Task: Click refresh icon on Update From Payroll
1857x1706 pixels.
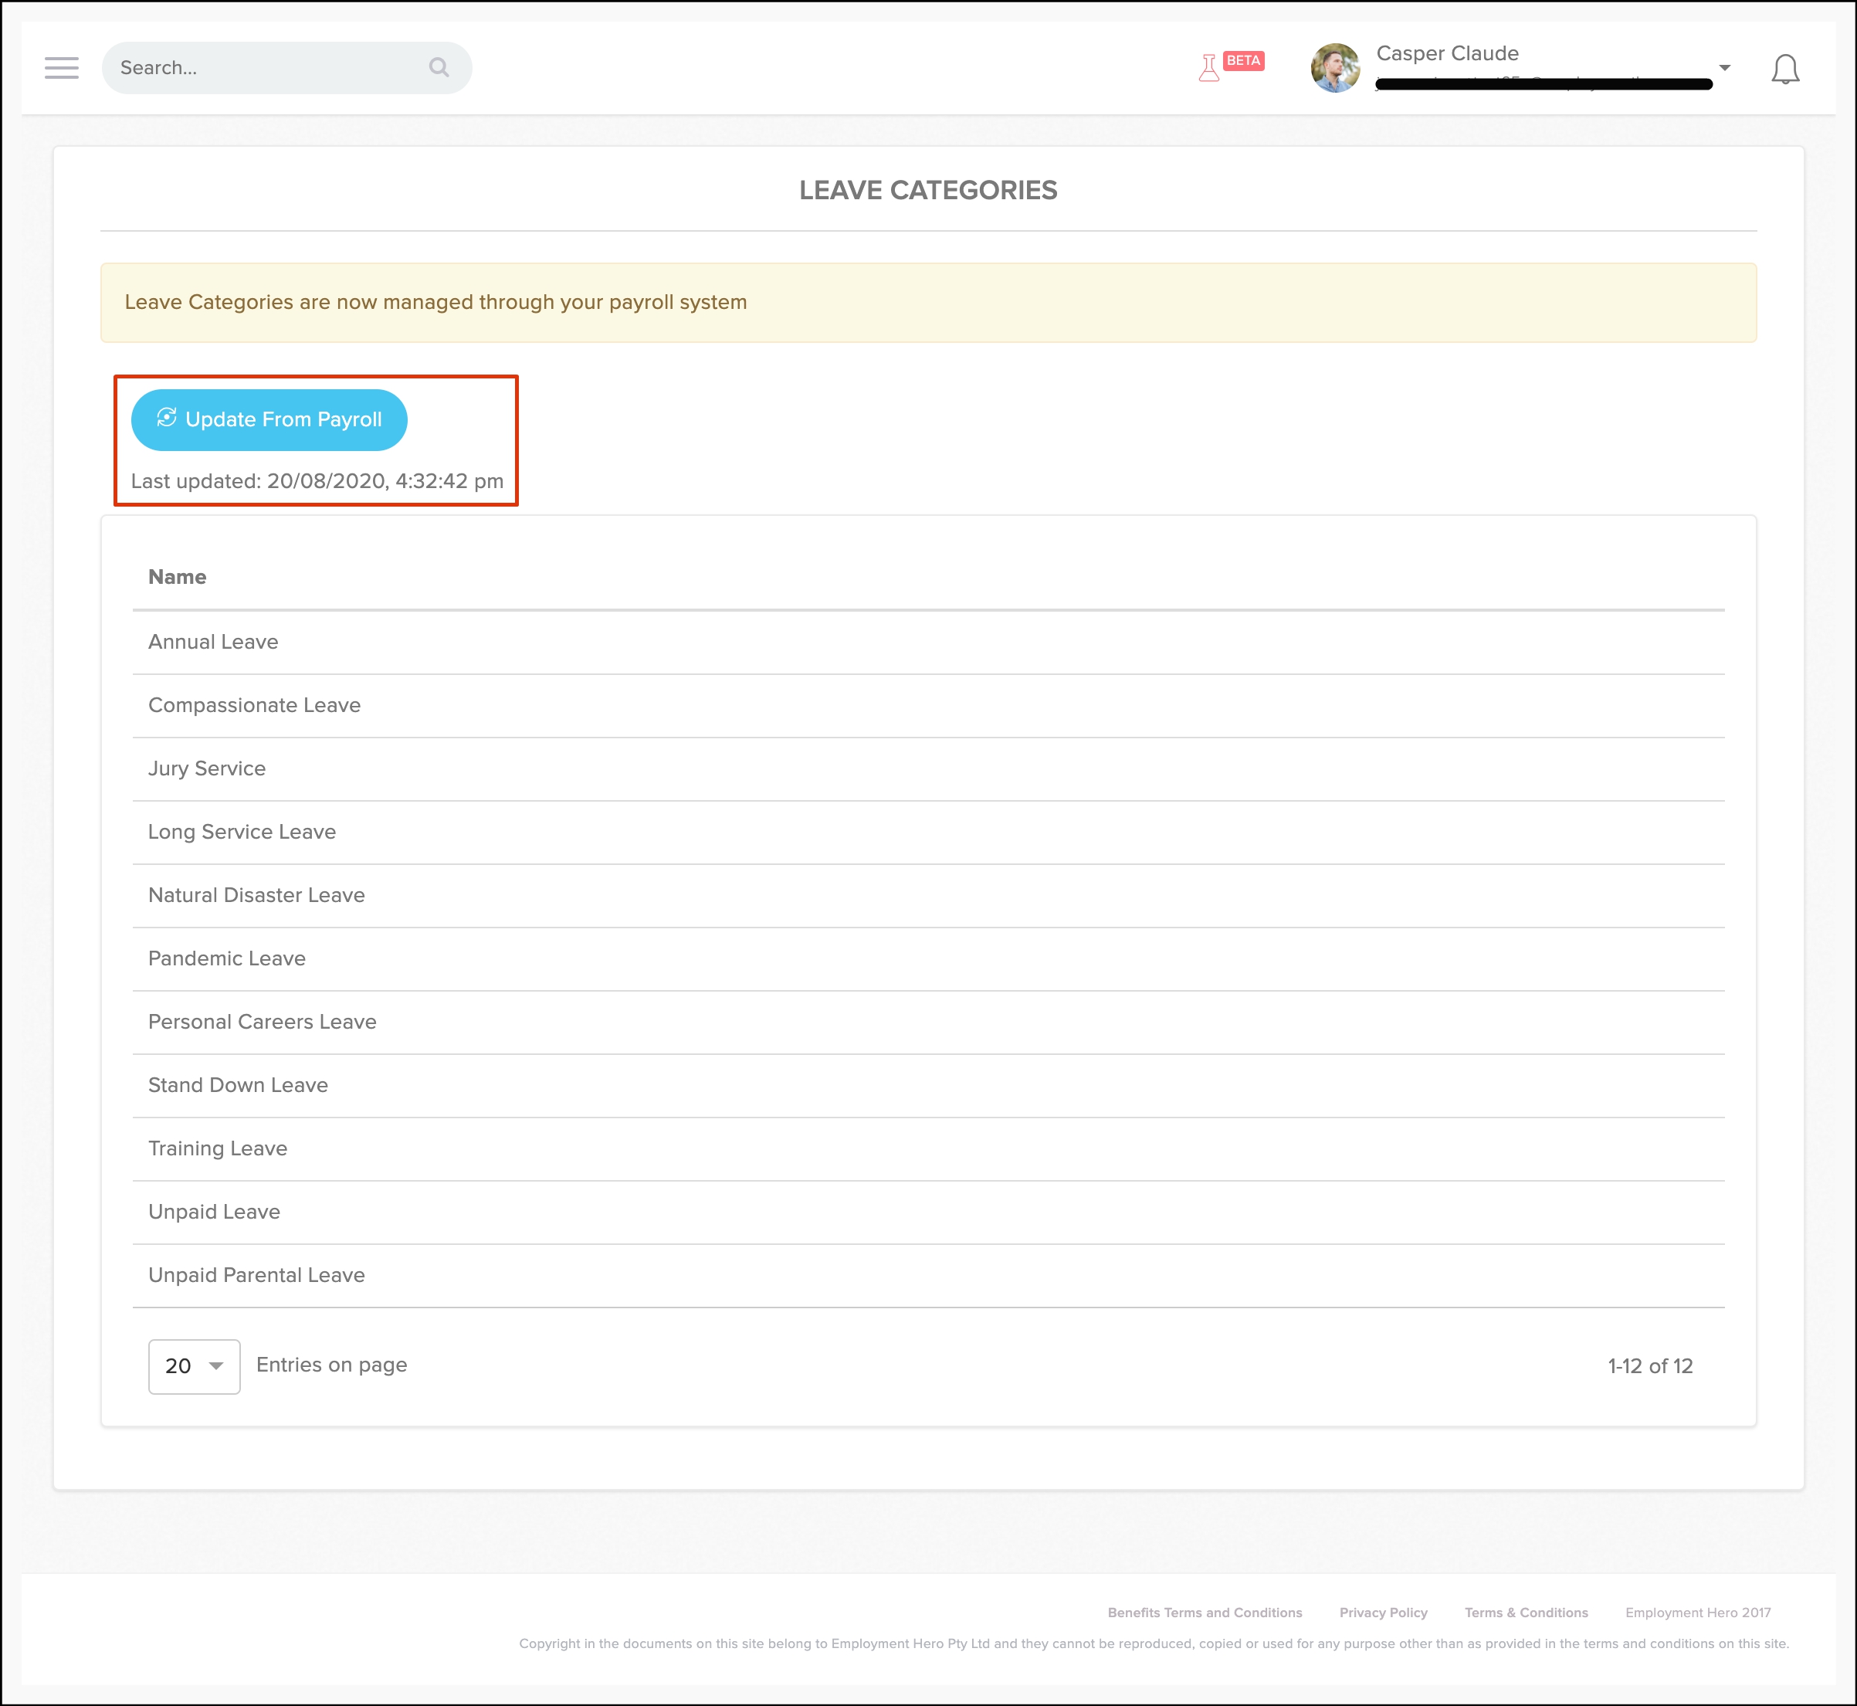Action: click(x=166, y=418)
